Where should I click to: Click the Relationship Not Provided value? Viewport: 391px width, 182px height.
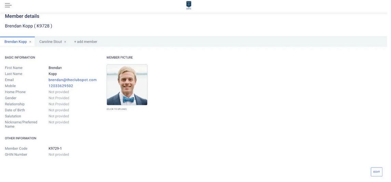[59, 104]
